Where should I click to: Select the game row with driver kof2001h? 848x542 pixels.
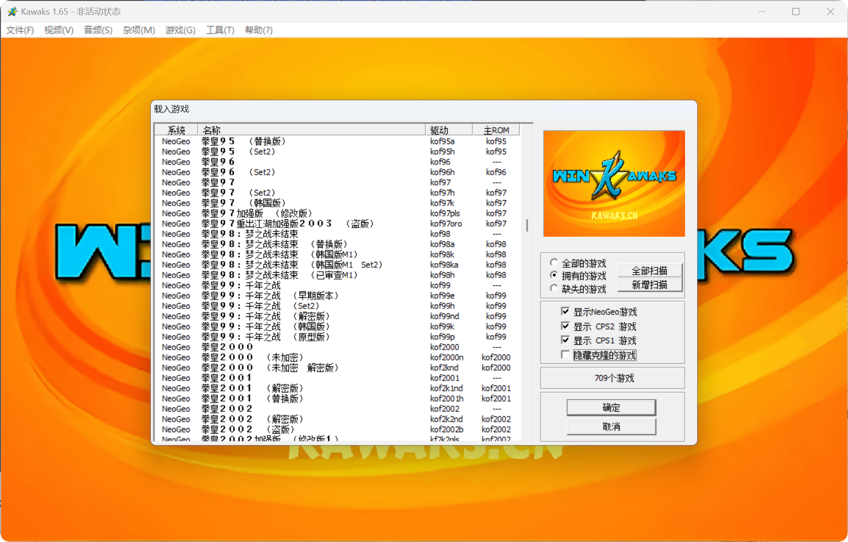tap(337, 399)
